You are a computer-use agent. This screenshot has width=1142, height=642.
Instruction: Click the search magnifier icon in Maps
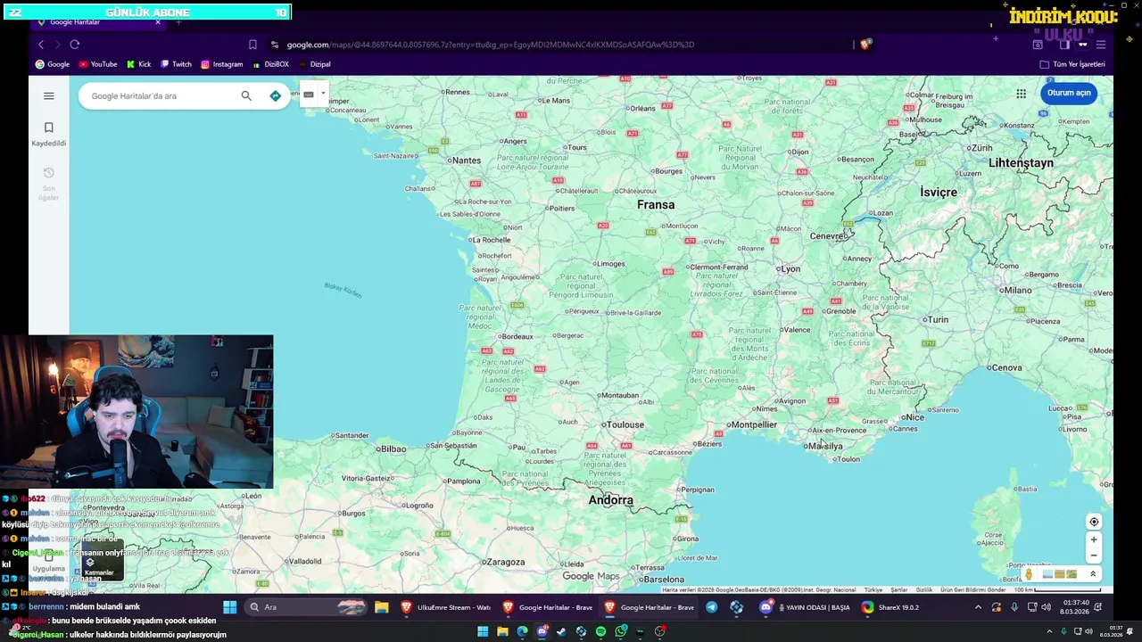246,95
